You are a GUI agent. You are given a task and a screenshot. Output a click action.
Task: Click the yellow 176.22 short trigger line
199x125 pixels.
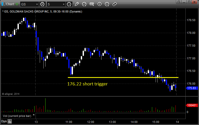coord(123,78)
